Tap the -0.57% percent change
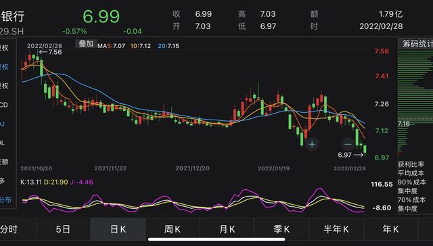The height and width of the screenshot is (246, 433). tap(74, 32)
